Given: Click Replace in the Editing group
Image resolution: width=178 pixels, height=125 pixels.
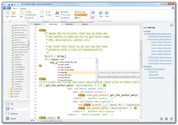Looking at the screenshot, I should 65,12.
